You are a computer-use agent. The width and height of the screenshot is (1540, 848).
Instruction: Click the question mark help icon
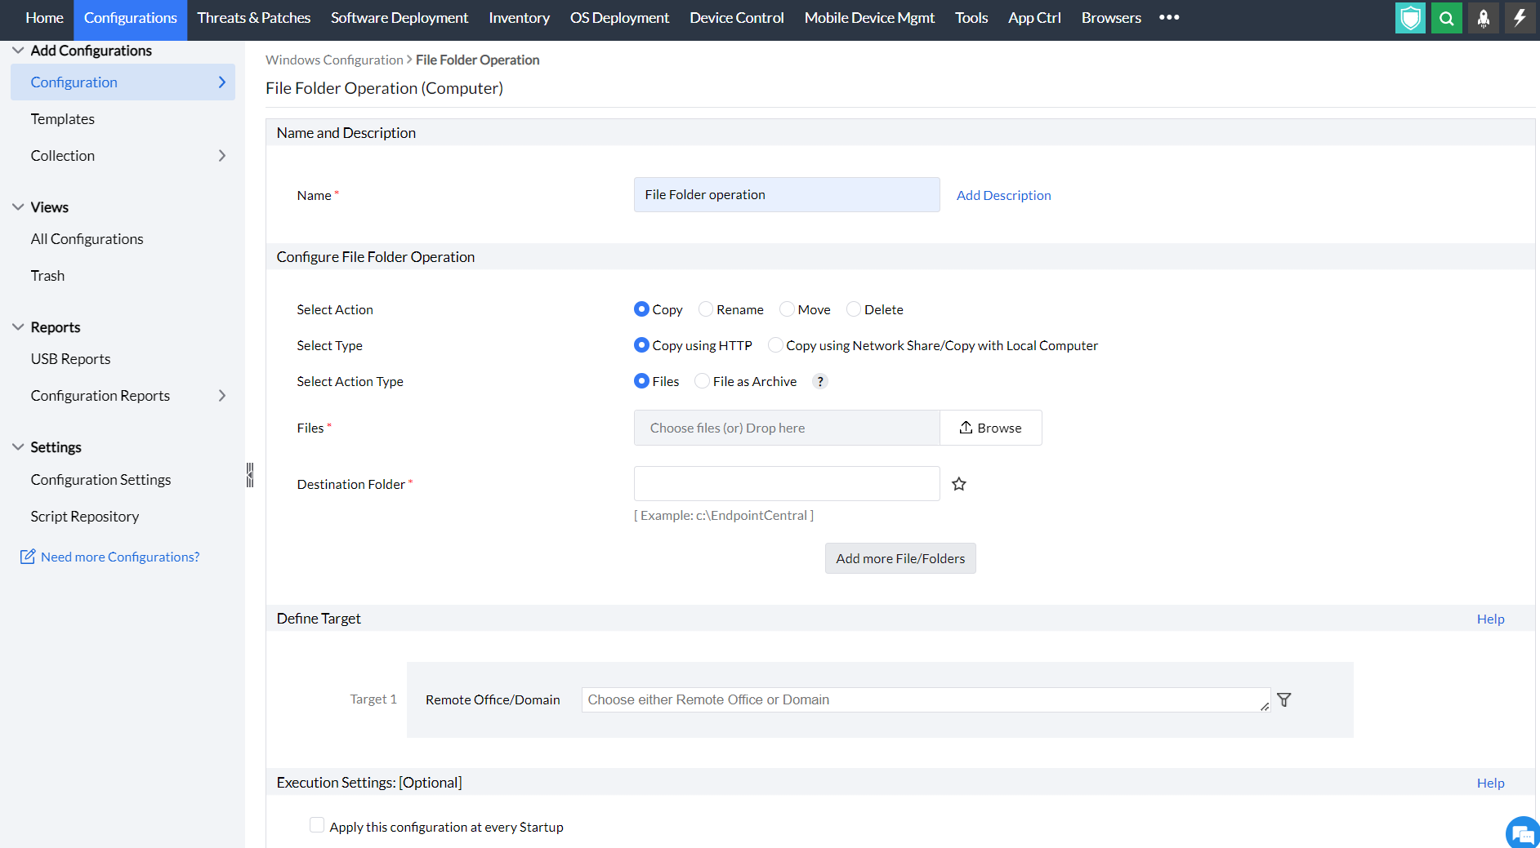(x=820, y=381)
